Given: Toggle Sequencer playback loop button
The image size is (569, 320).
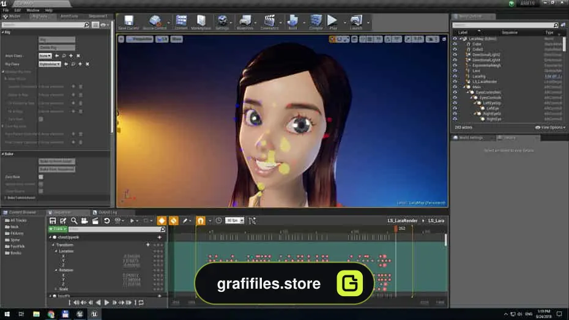Looking at the screenshot, I should click(141, 302).
